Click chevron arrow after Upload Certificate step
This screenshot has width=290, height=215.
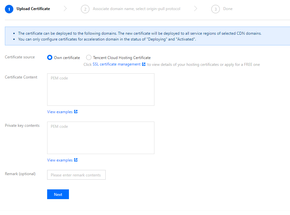[x=65, y=9]
